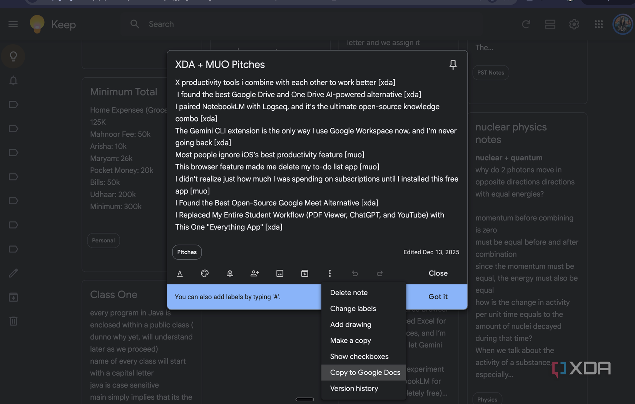Add an image to the note

click(x=280, y=273)
